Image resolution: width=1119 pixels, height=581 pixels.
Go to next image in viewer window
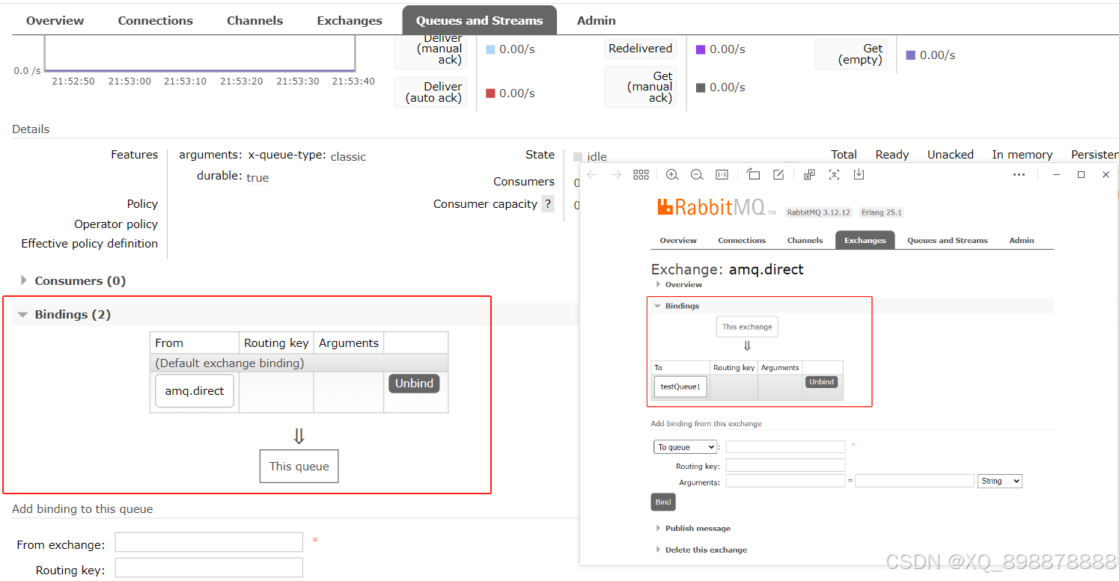617,174
